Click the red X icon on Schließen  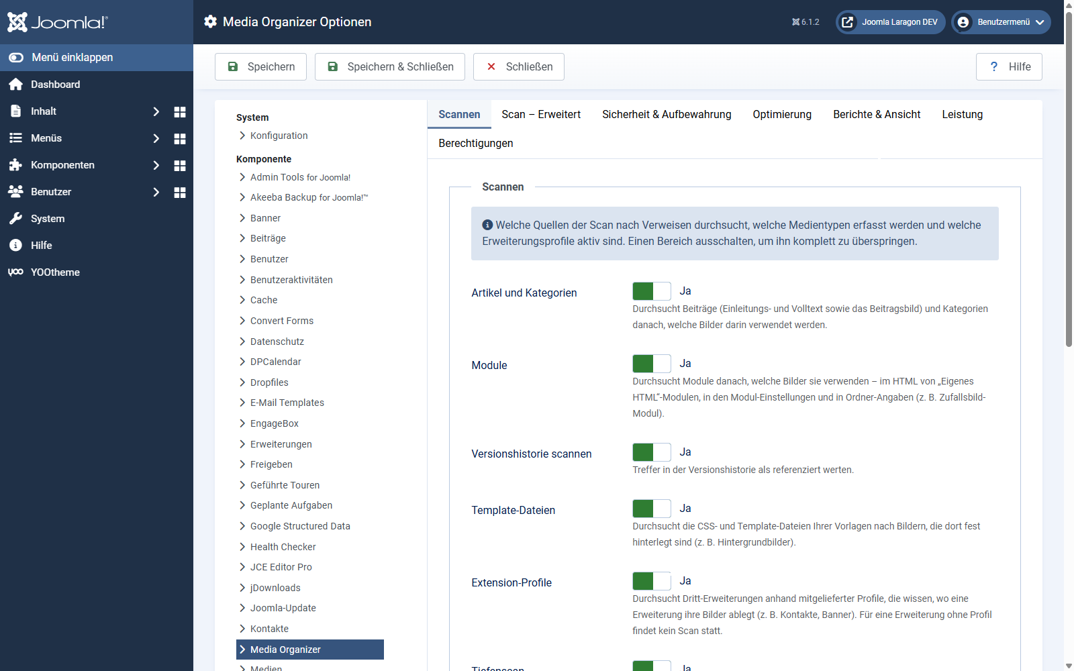pyautogui.click(x=491, y=66)
